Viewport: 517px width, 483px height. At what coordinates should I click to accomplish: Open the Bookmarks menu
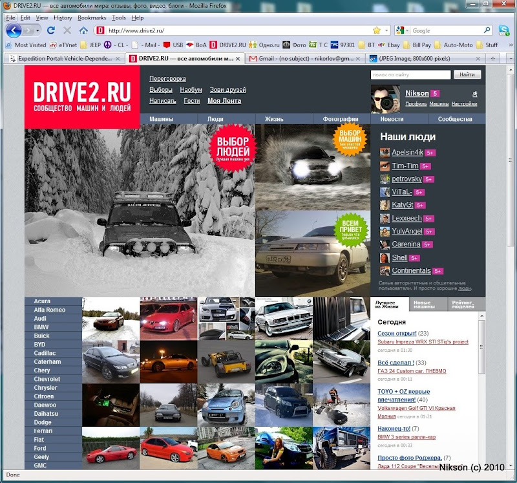click(92, 18)
